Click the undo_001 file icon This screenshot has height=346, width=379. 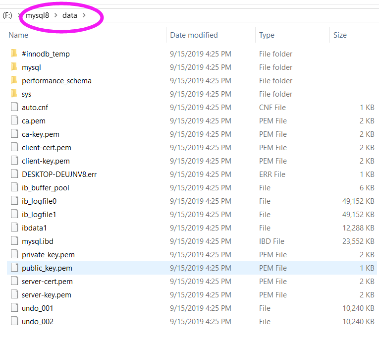point(13,308)
